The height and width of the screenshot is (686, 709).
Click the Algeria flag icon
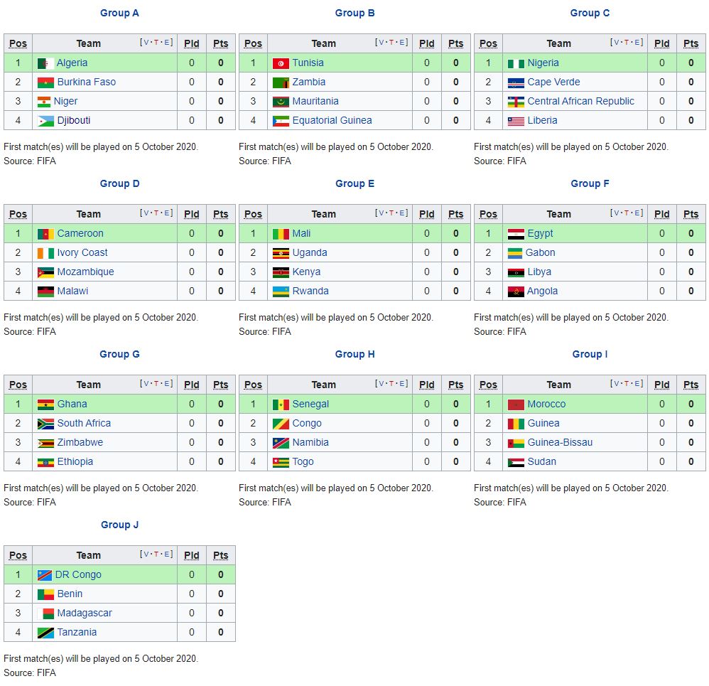(x=45, y=63)
